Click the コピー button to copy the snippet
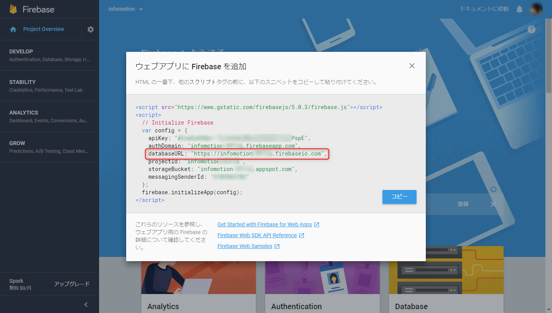552x313 pixels. [399, 197]
